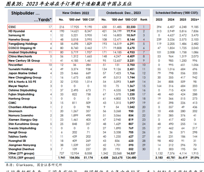
Task: Click the 'Scheduled Delivery ('000 CGT)' header
Action: click(177, 13)
